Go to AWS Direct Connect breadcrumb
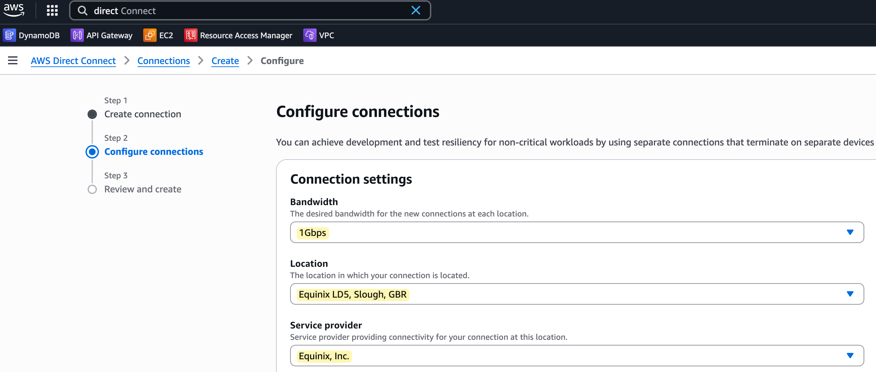 pos(73,61)
